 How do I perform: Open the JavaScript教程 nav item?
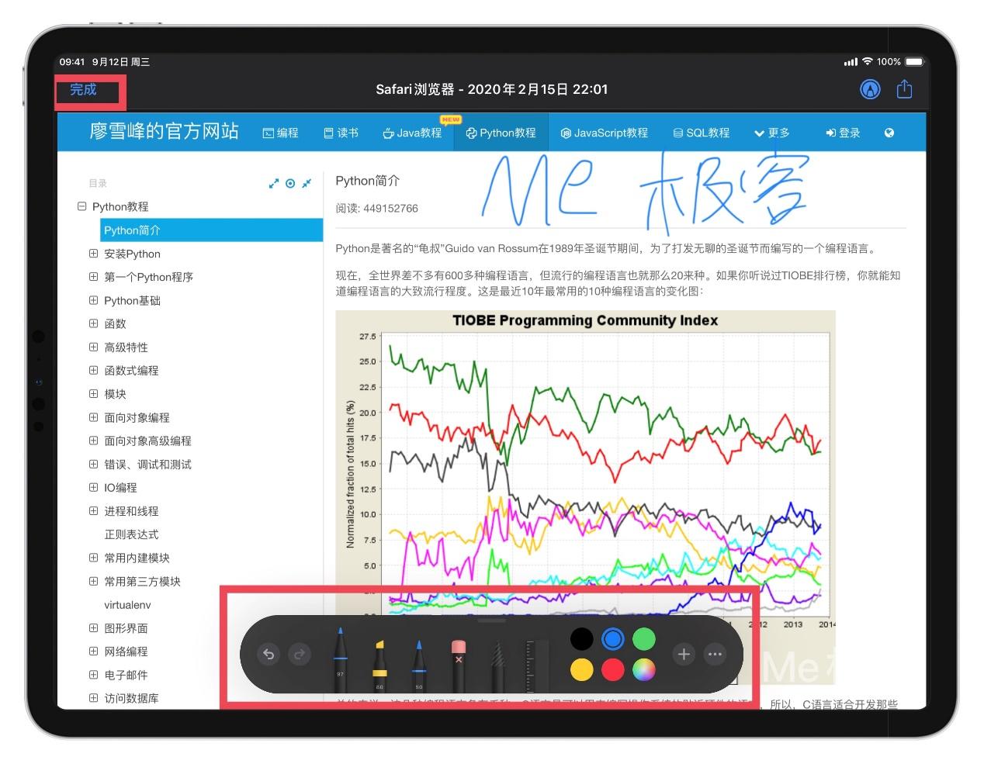click(605, 133)
